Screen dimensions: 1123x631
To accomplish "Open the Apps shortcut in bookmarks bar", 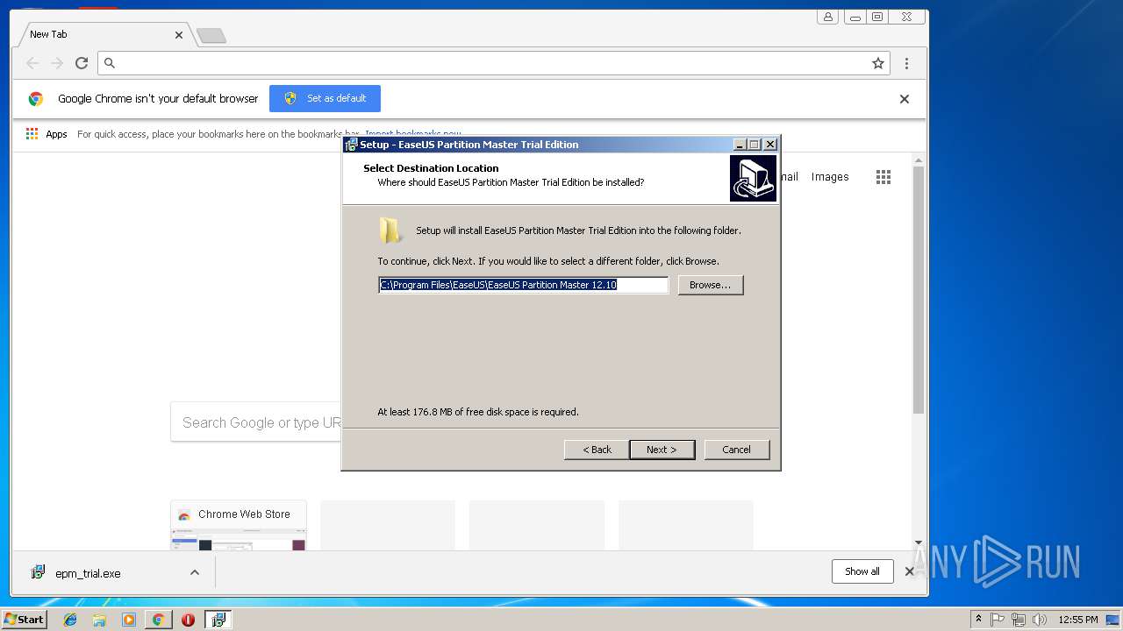I will 46,134.
